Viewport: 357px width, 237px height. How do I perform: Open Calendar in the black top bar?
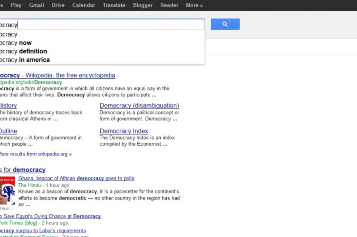click(84, 5)
